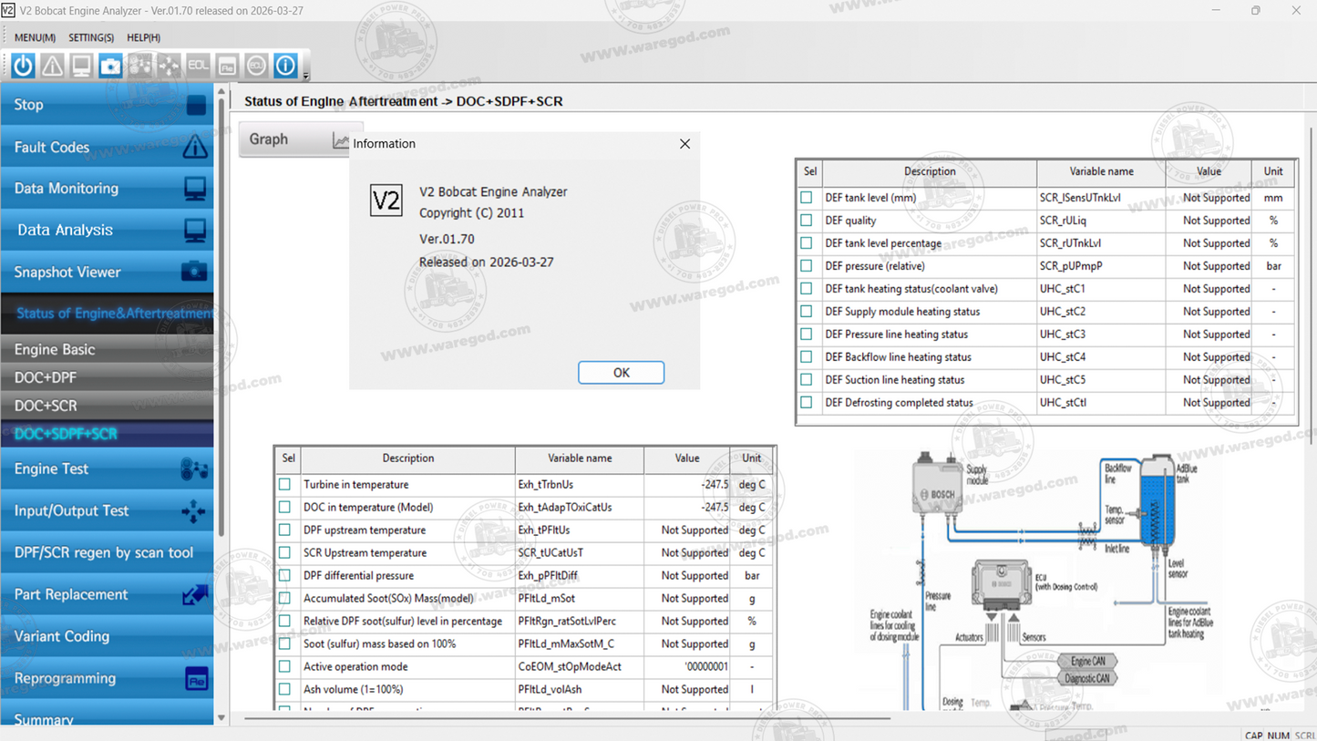This screenshot has height=741, width=1317.
Task: Click the Data Monitoring monitor icon
Action: (x=195, y=189)
